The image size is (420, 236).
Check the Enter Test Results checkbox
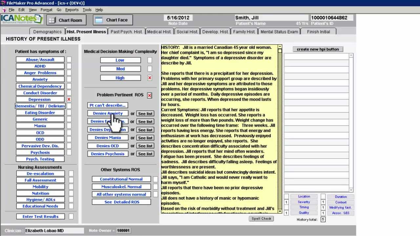click(x=71, y=216)
